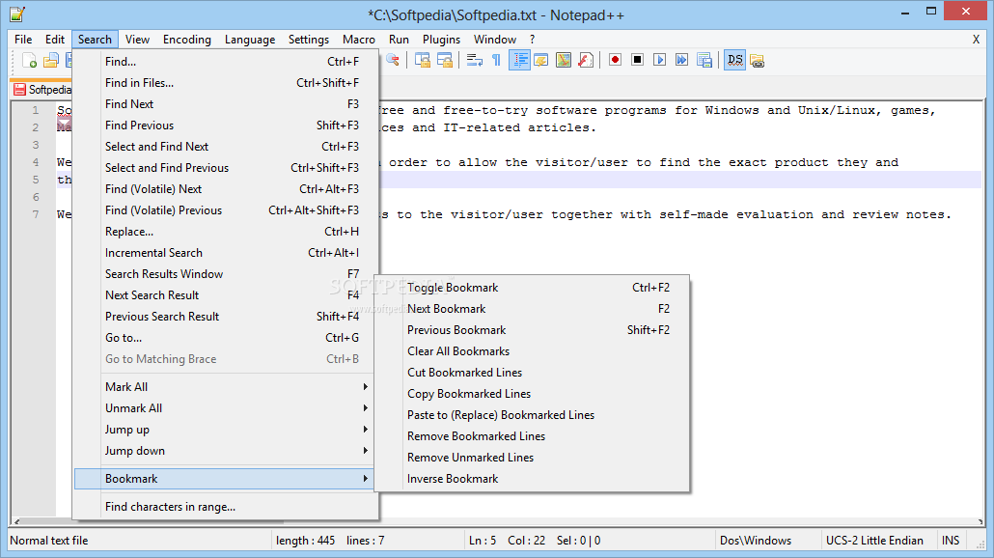Toggle the Indent guide toolbar icon

519,60
